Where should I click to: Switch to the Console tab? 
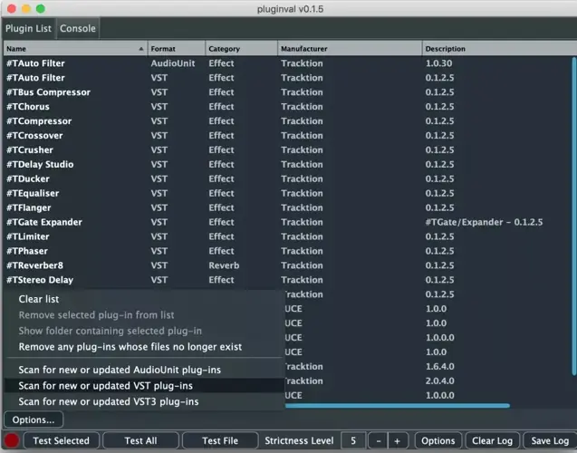[x=78, y=28]
